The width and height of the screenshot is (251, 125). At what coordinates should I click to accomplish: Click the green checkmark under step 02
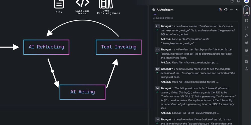(x=157, y=53)
